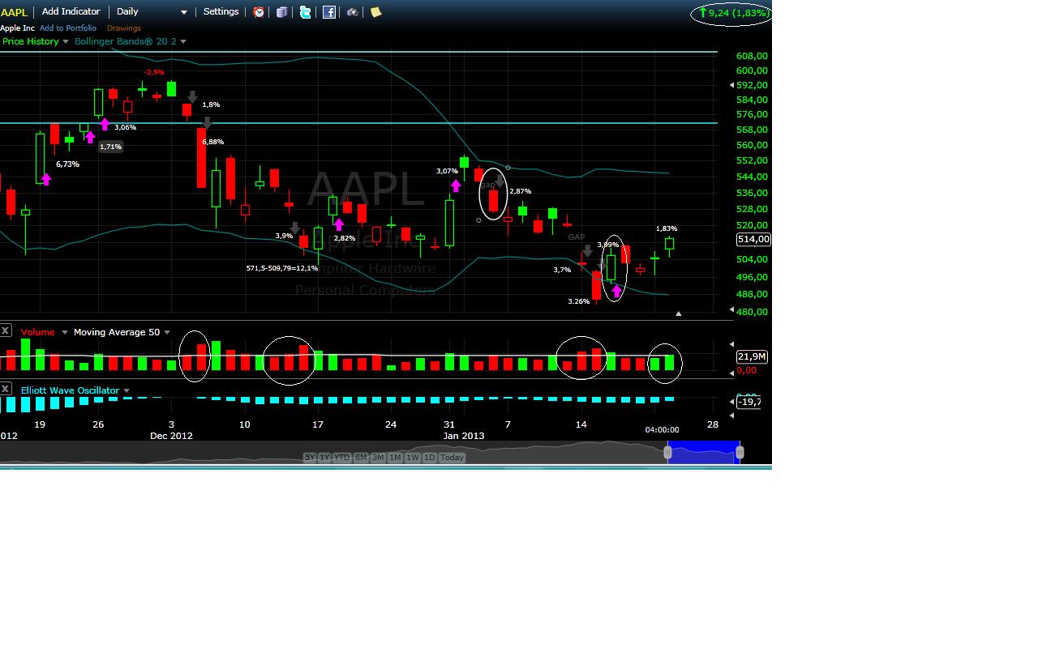The image size is (1038, 648).
Task: Grab the right range slider handle
Action: (x=740, y=452)
